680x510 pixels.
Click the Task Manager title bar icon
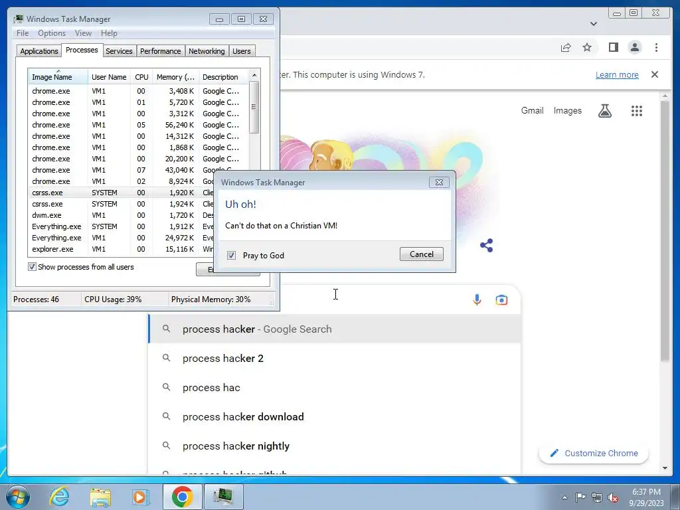coord(18,19)
